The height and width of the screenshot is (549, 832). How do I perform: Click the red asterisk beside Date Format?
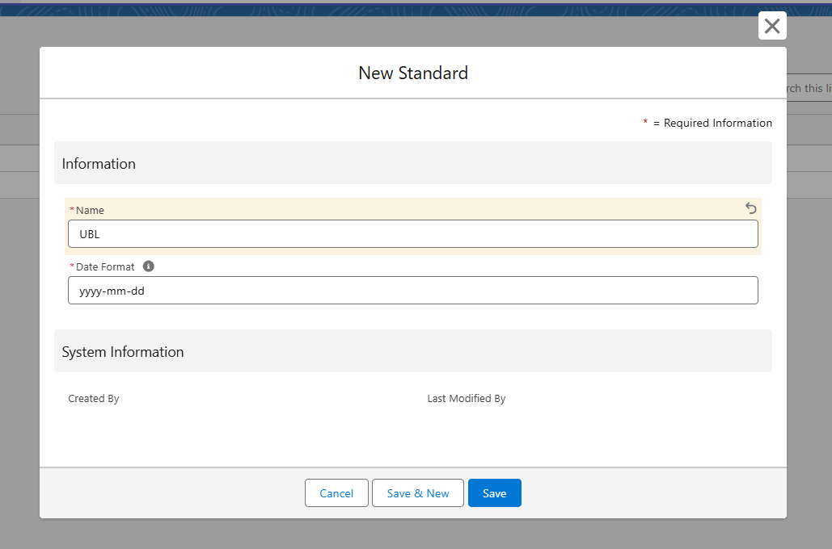point(72,267)
